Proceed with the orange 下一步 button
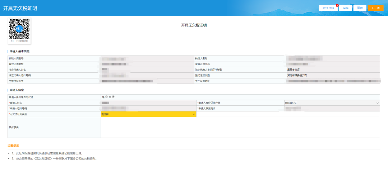The width and height of the screenshot is (388, 186). point(375,8)
